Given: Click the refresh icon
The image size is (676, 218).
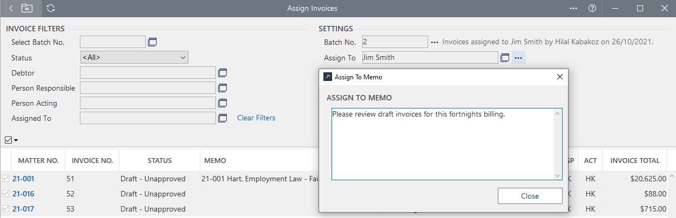Looking at the screenshot, I should pyautogui.click(x=51, y=8).
